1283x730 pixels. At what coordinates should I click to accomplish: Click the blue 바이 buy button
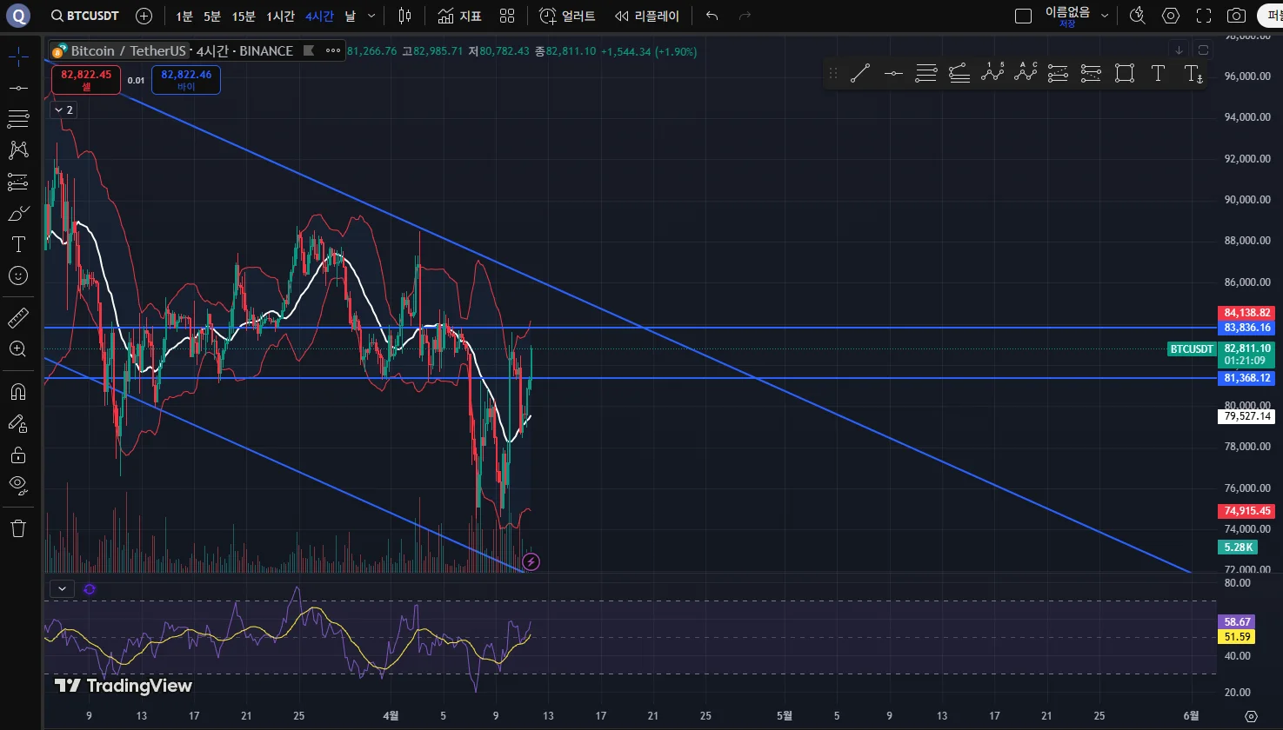186,80
